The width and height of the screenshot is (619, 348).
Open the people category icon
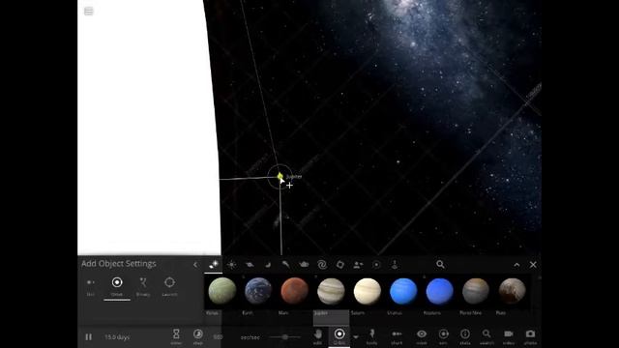tap(358, 265)
